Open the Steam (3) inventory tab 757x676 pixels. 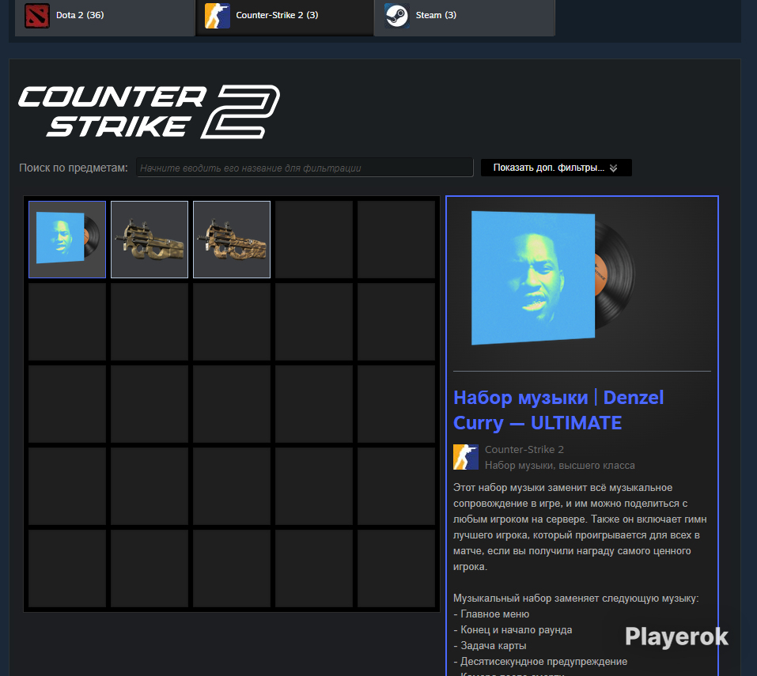click(464, 17)
